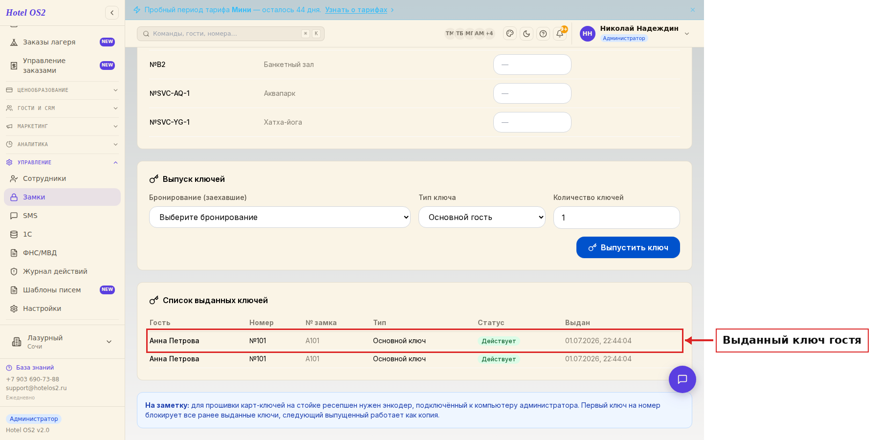Open the Выберите бронирование dropdown
The width and height of the screenshot is (880, 440).
pos(280,217)
